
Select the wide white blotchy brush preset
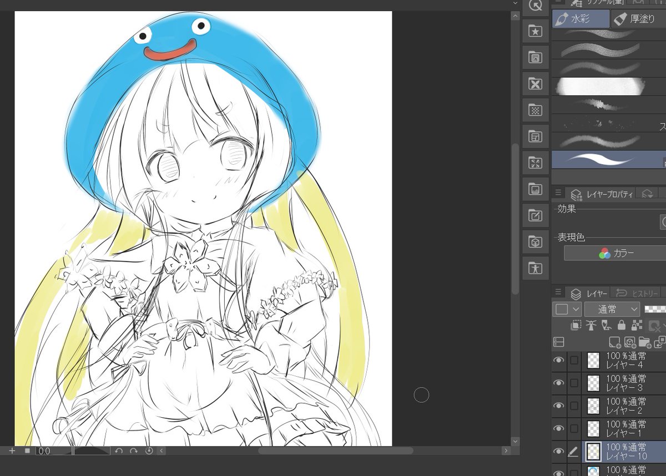pyautogui.click(x=609, y=87)
